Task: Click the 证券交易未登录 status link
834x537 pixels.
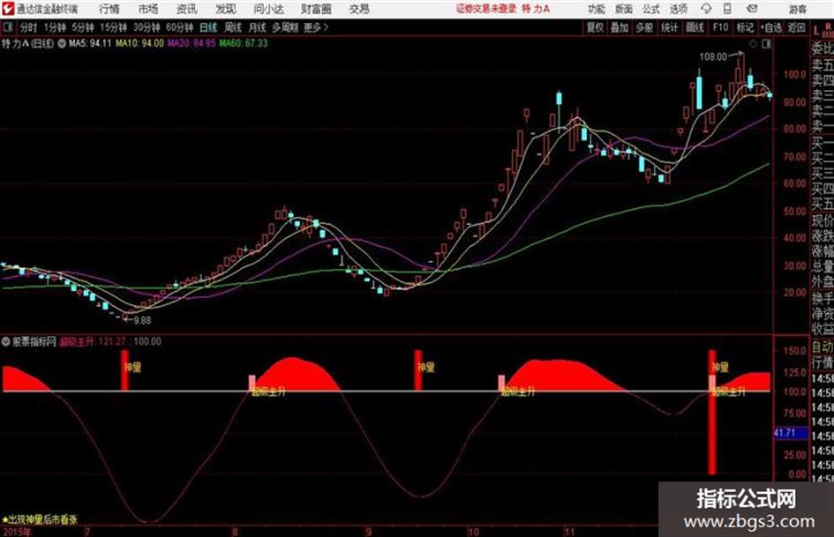Action: 486,9
